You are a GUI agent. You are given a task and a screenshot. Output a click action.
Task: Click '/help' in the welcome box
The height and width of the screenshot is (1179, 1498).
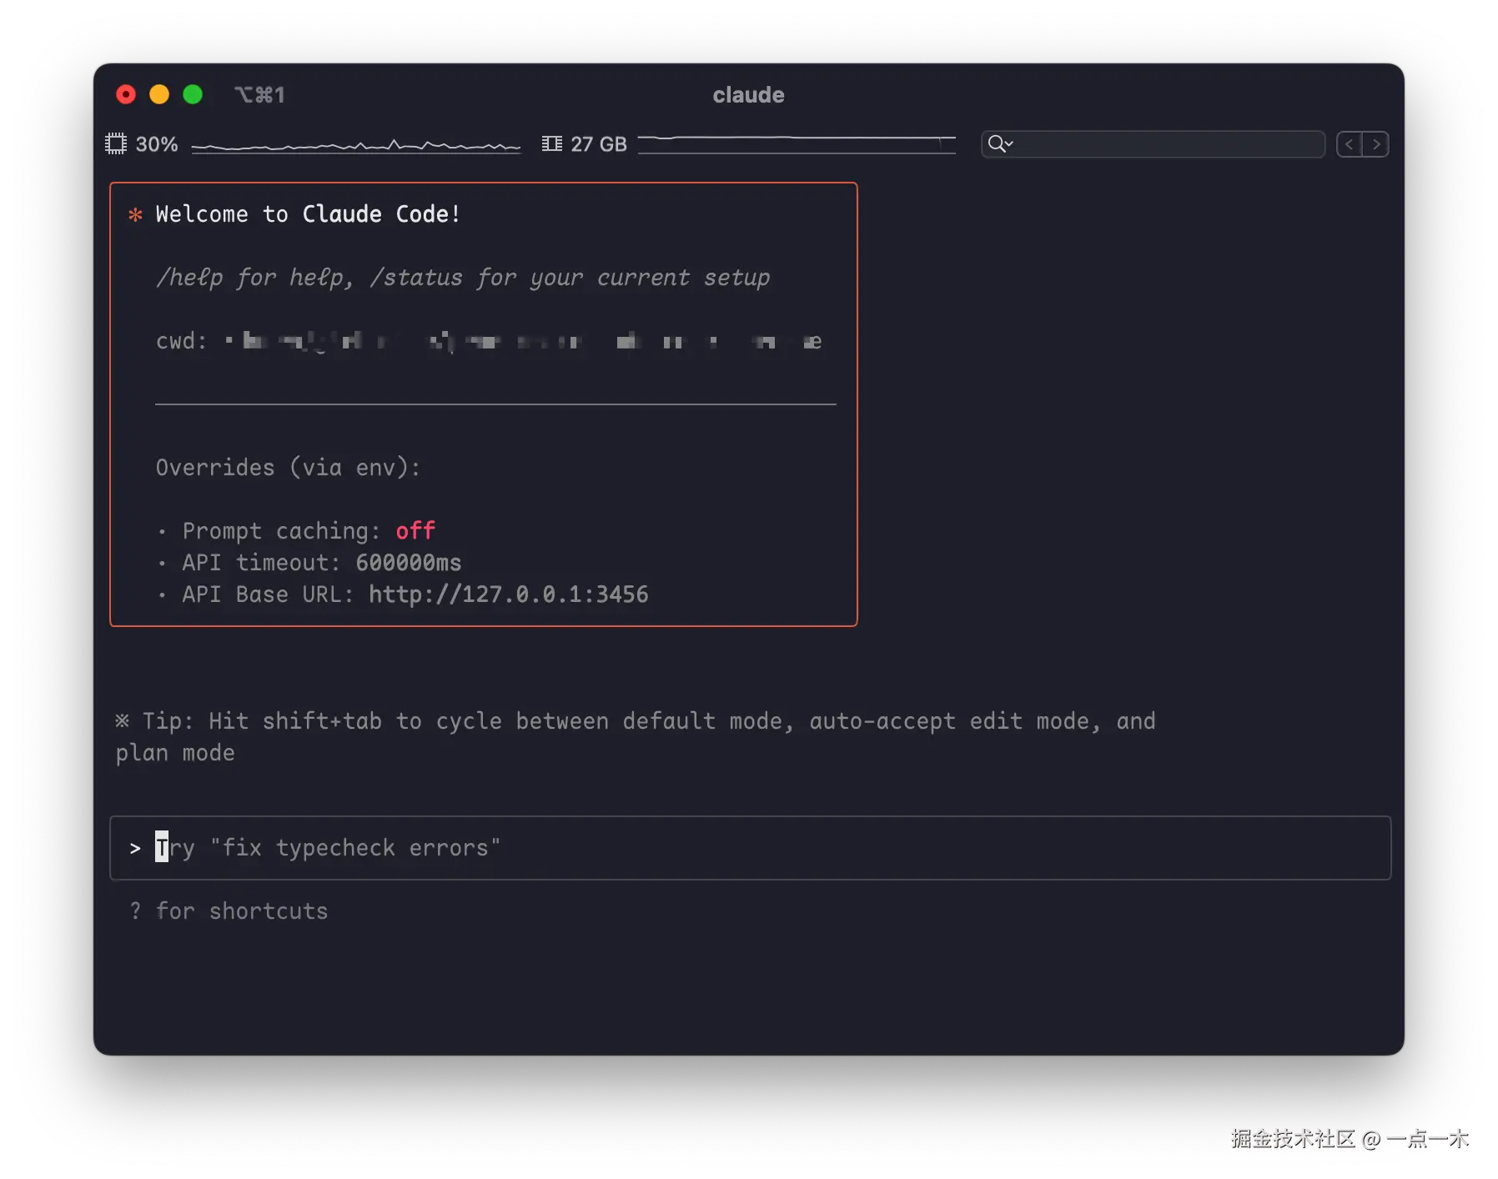click(x=190, y=277)
